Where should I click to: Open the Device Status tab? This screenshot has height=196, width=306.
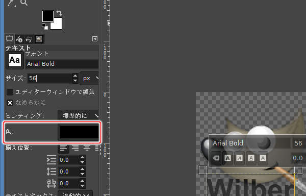[19, 39]
